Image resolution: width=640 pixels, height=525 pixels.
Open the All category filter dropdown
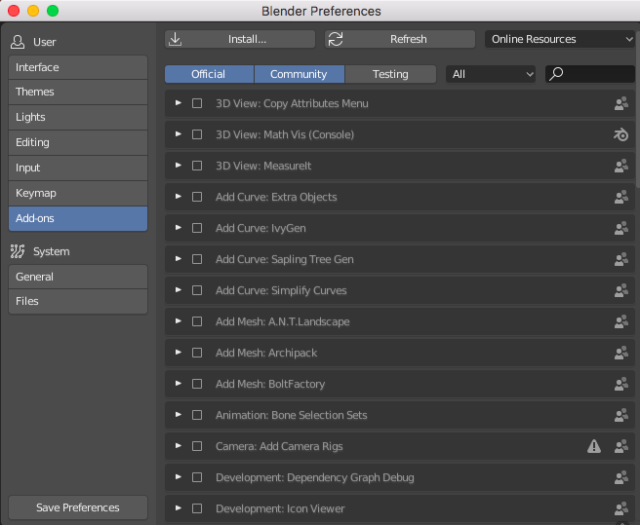pos(491,74)
